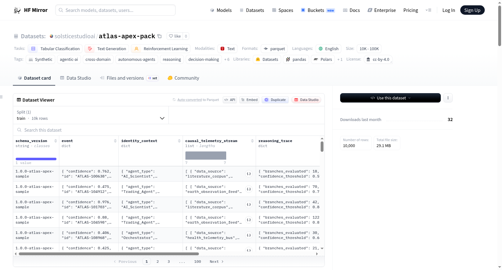
Task: Click the Duplicate button
Action: (x=275, y=100)
